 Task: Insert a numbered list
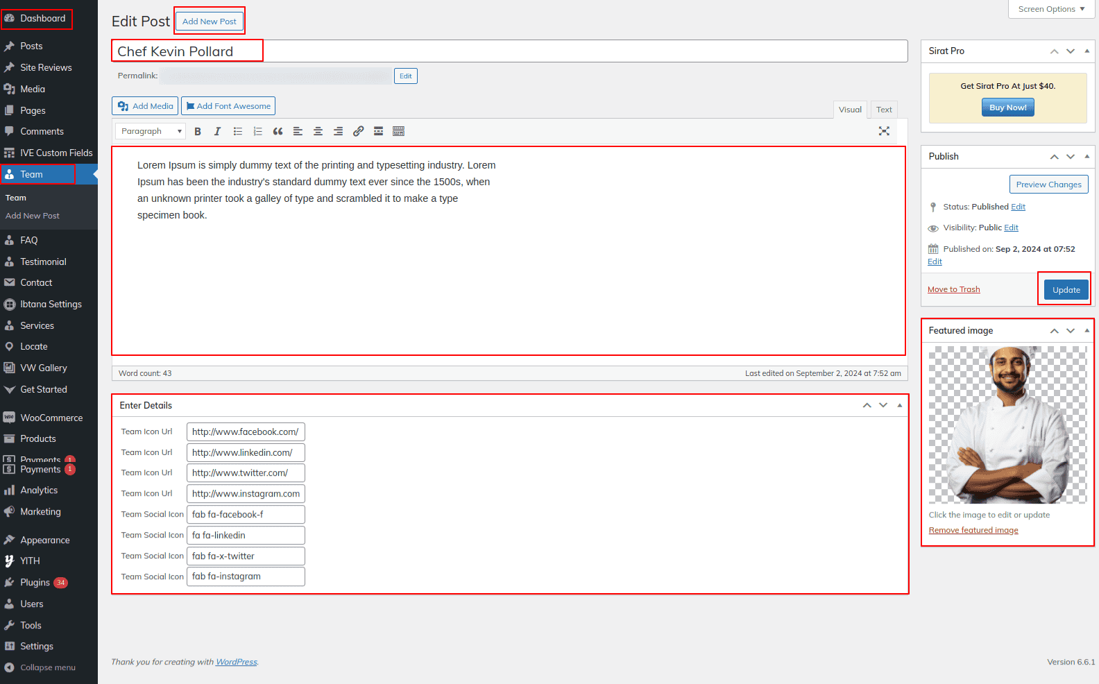pyautogui.click(x=258, y=131)
